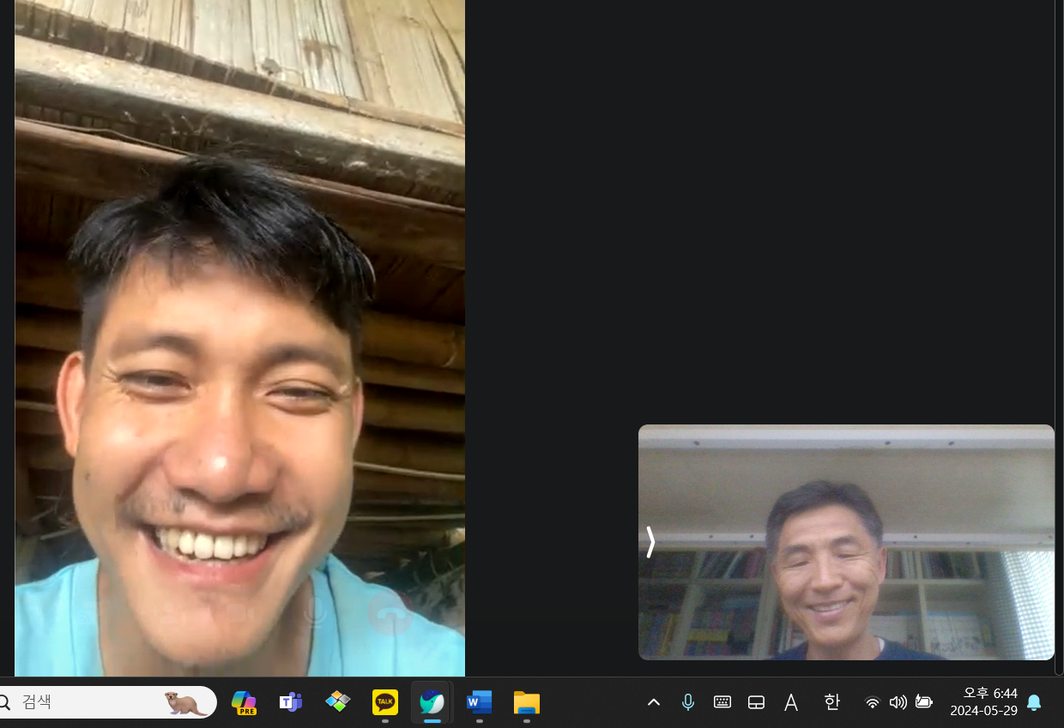Open notifications with the bell icon

coord(1035,703)
